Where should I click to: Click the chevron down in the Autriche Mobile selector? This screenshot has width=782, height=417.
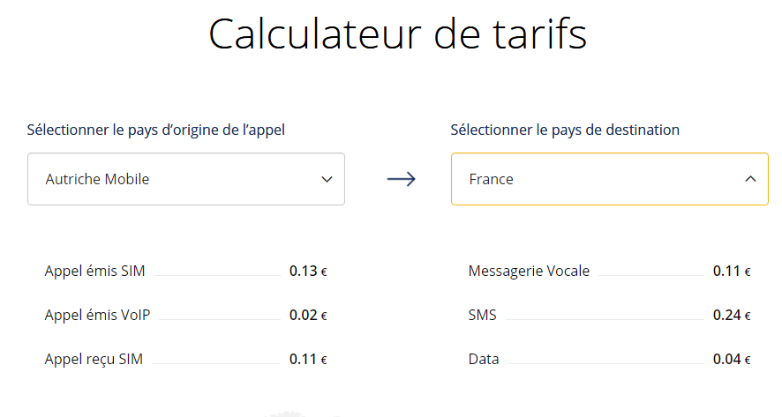pos(327,179)
